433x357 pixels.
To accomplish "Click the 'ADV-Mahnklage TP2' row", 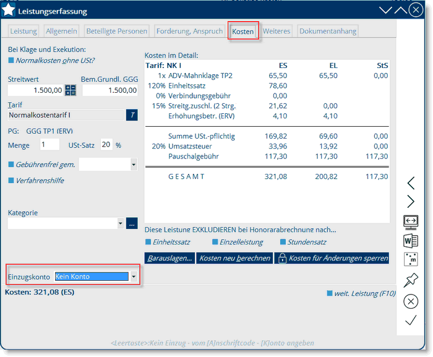I will point(267,75).
